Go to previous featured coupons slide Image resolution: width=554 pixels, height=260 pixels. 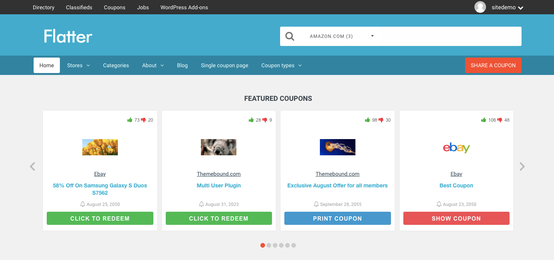pos(32,167)
